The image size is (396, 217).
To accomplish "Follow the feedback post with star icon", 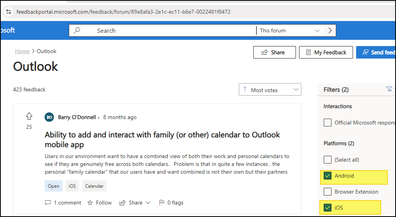I will pyautogui.click(x=100, y=203).
